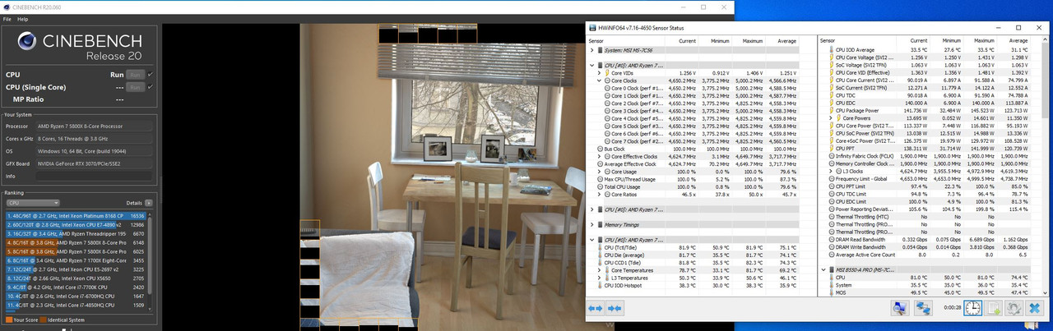Select the CPU IOD Hotspot row
The image size is (1053, 331).
698,285
